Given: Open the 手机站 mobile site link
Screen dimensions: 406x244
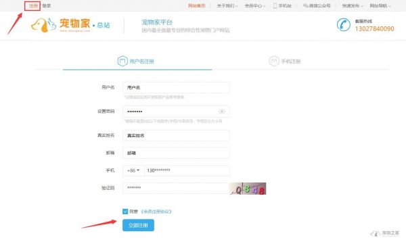Looking at the screenshot, I should pyautogui.click(x=285, y=5).
